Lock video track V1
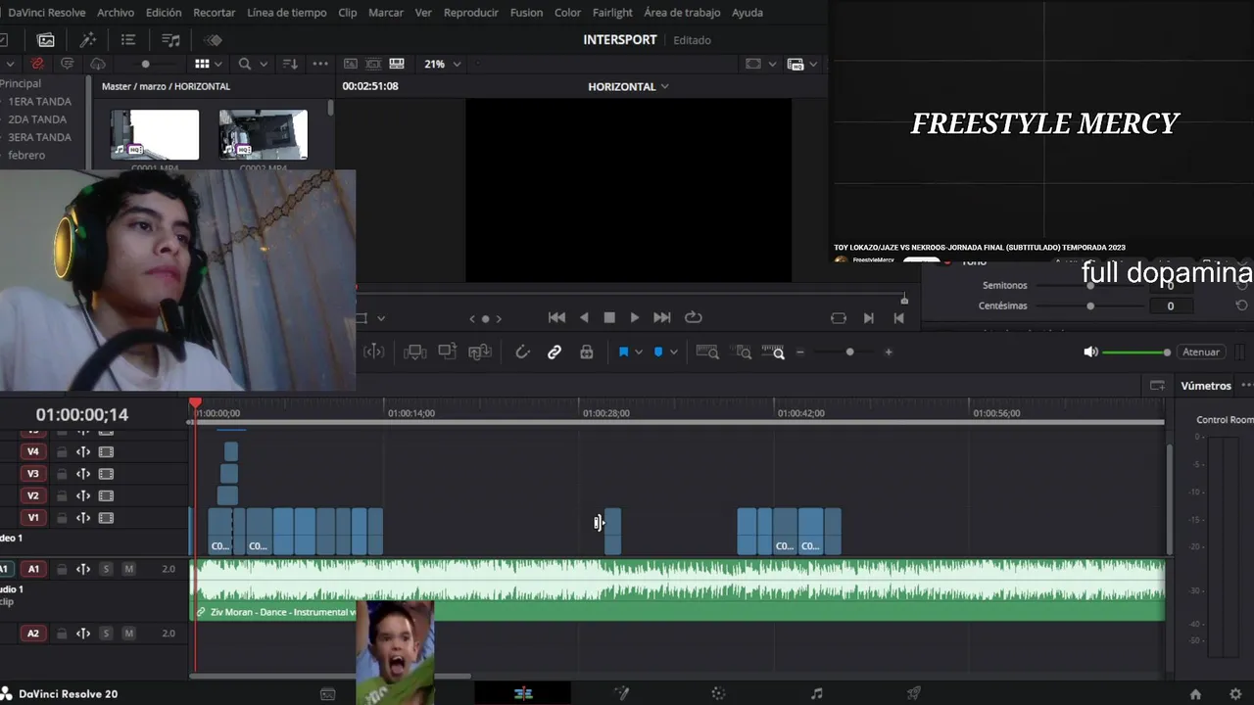Screen dimensions: 1254x705 pyautogui.click(x=62, y=518)
